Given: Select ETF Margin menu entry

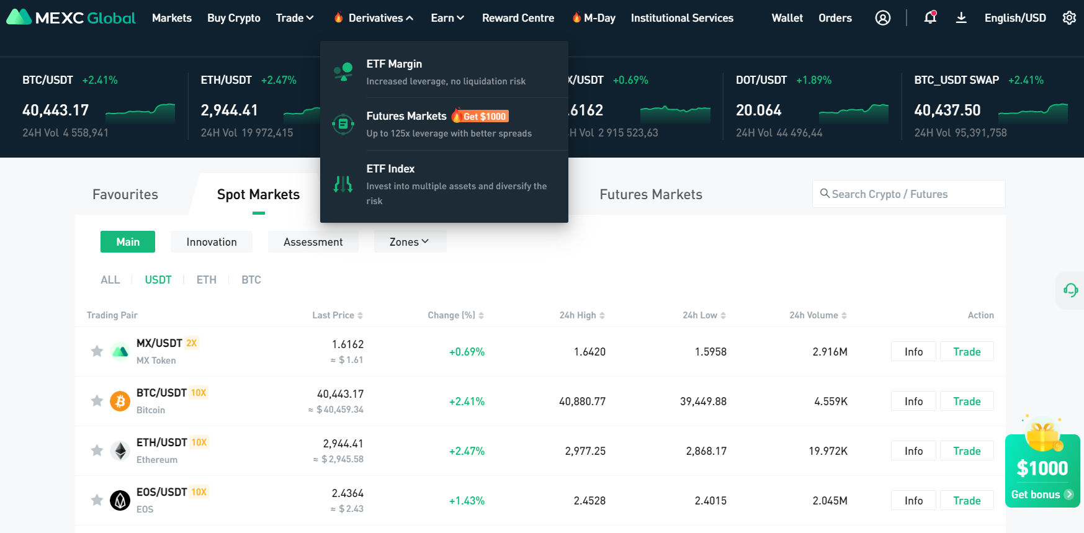Looking at the screenshot, I should (444, 72).
